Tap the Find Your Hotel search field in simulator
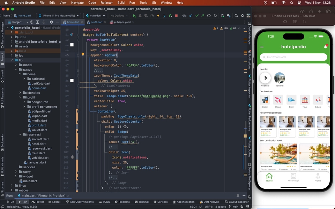The width and height of the screenshot is (335, 209). pyautogui.click(x=293, y=57)
